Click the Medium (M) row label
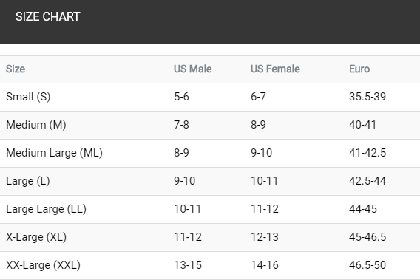The image size is (420, 280). point(36,125)
